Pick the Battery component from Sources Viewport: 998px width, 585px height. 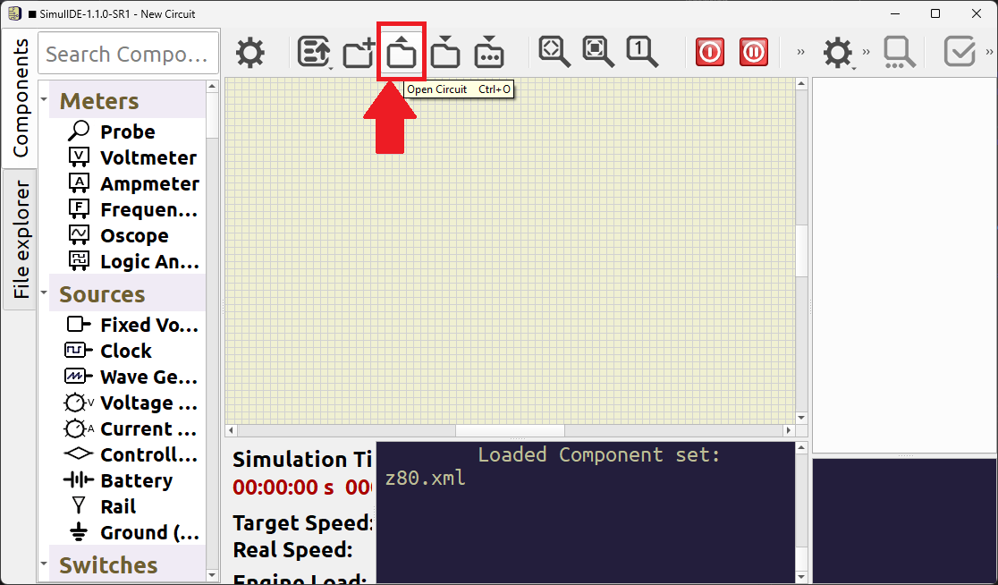(x=136, y=480)
